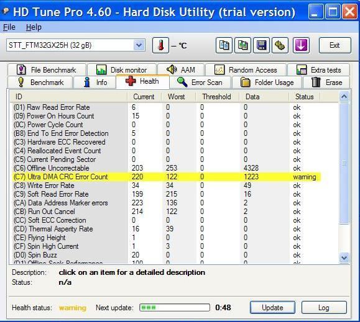This screenshot has width=360, height=322.
Task: Open the drive selection dropdown
Action: (x=139, y=45)
